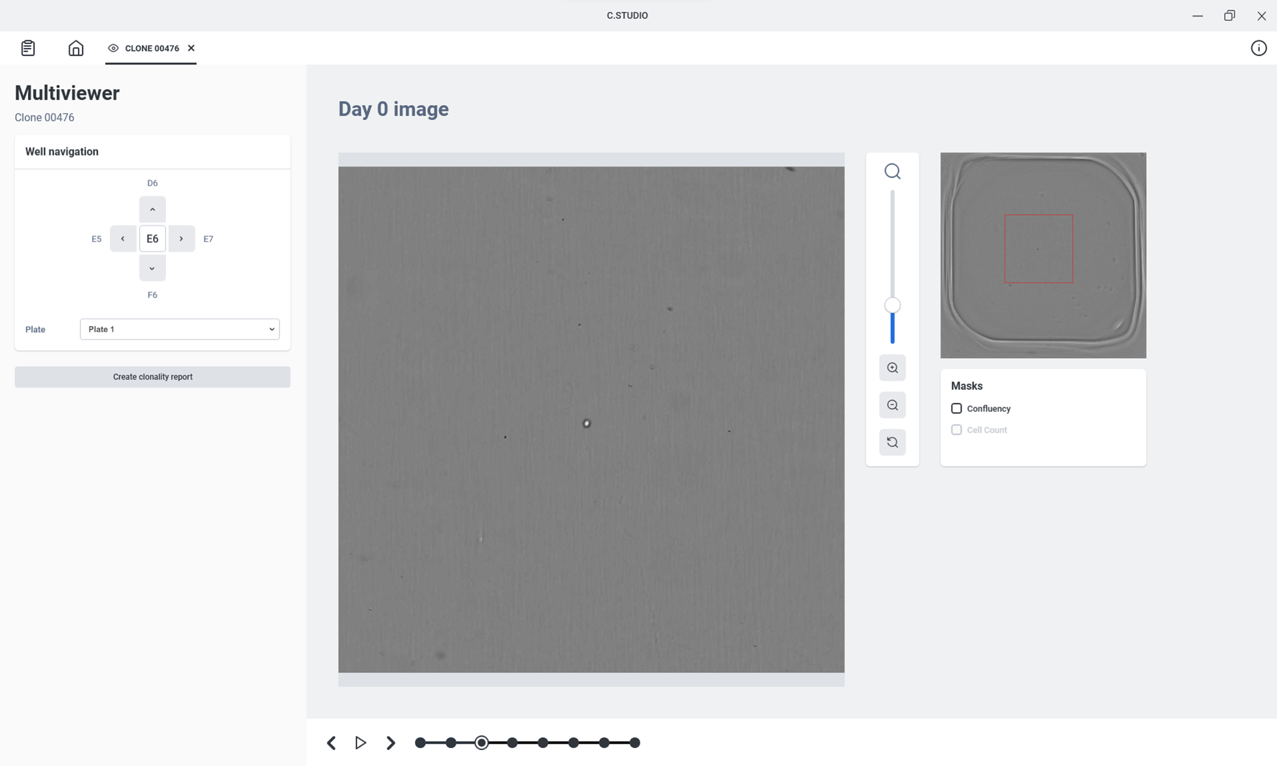Image resolution: width=1277 pixels, height=766 pixels.
Task: Navigate down to well F6
Action: (x=152, y=268)
